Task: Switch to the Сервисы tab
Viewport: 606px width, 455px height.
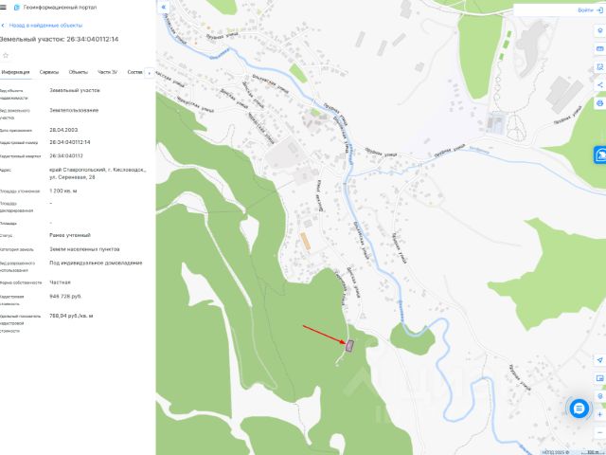Action: [49, 72]
